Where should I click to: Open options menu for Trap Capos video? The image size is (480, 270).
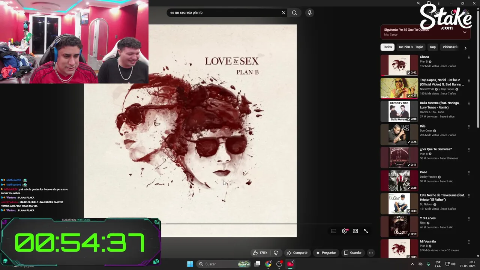pyautogui.click(x=469, y=80)
